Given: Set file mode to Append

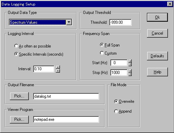Looking at the screenshot, I should tap(123, 111).
